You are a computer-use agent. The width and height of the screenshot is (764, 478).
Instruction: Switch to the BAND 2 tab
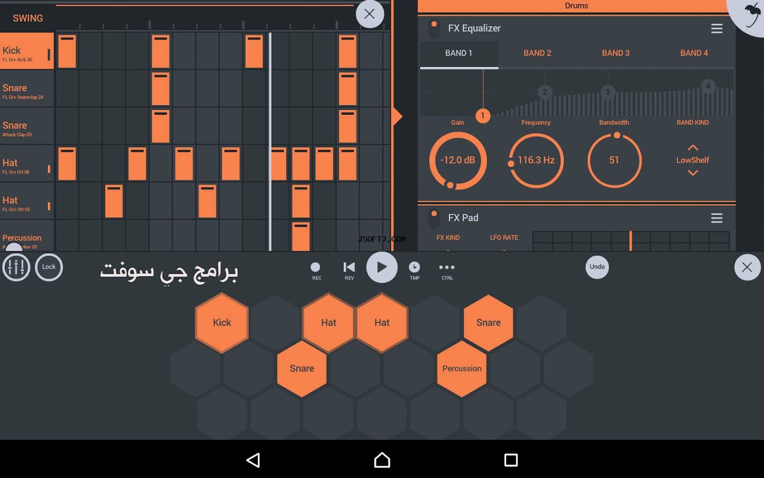point(537,54)
